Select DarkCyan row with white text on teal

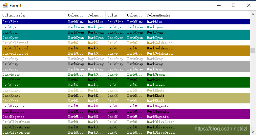126,38
